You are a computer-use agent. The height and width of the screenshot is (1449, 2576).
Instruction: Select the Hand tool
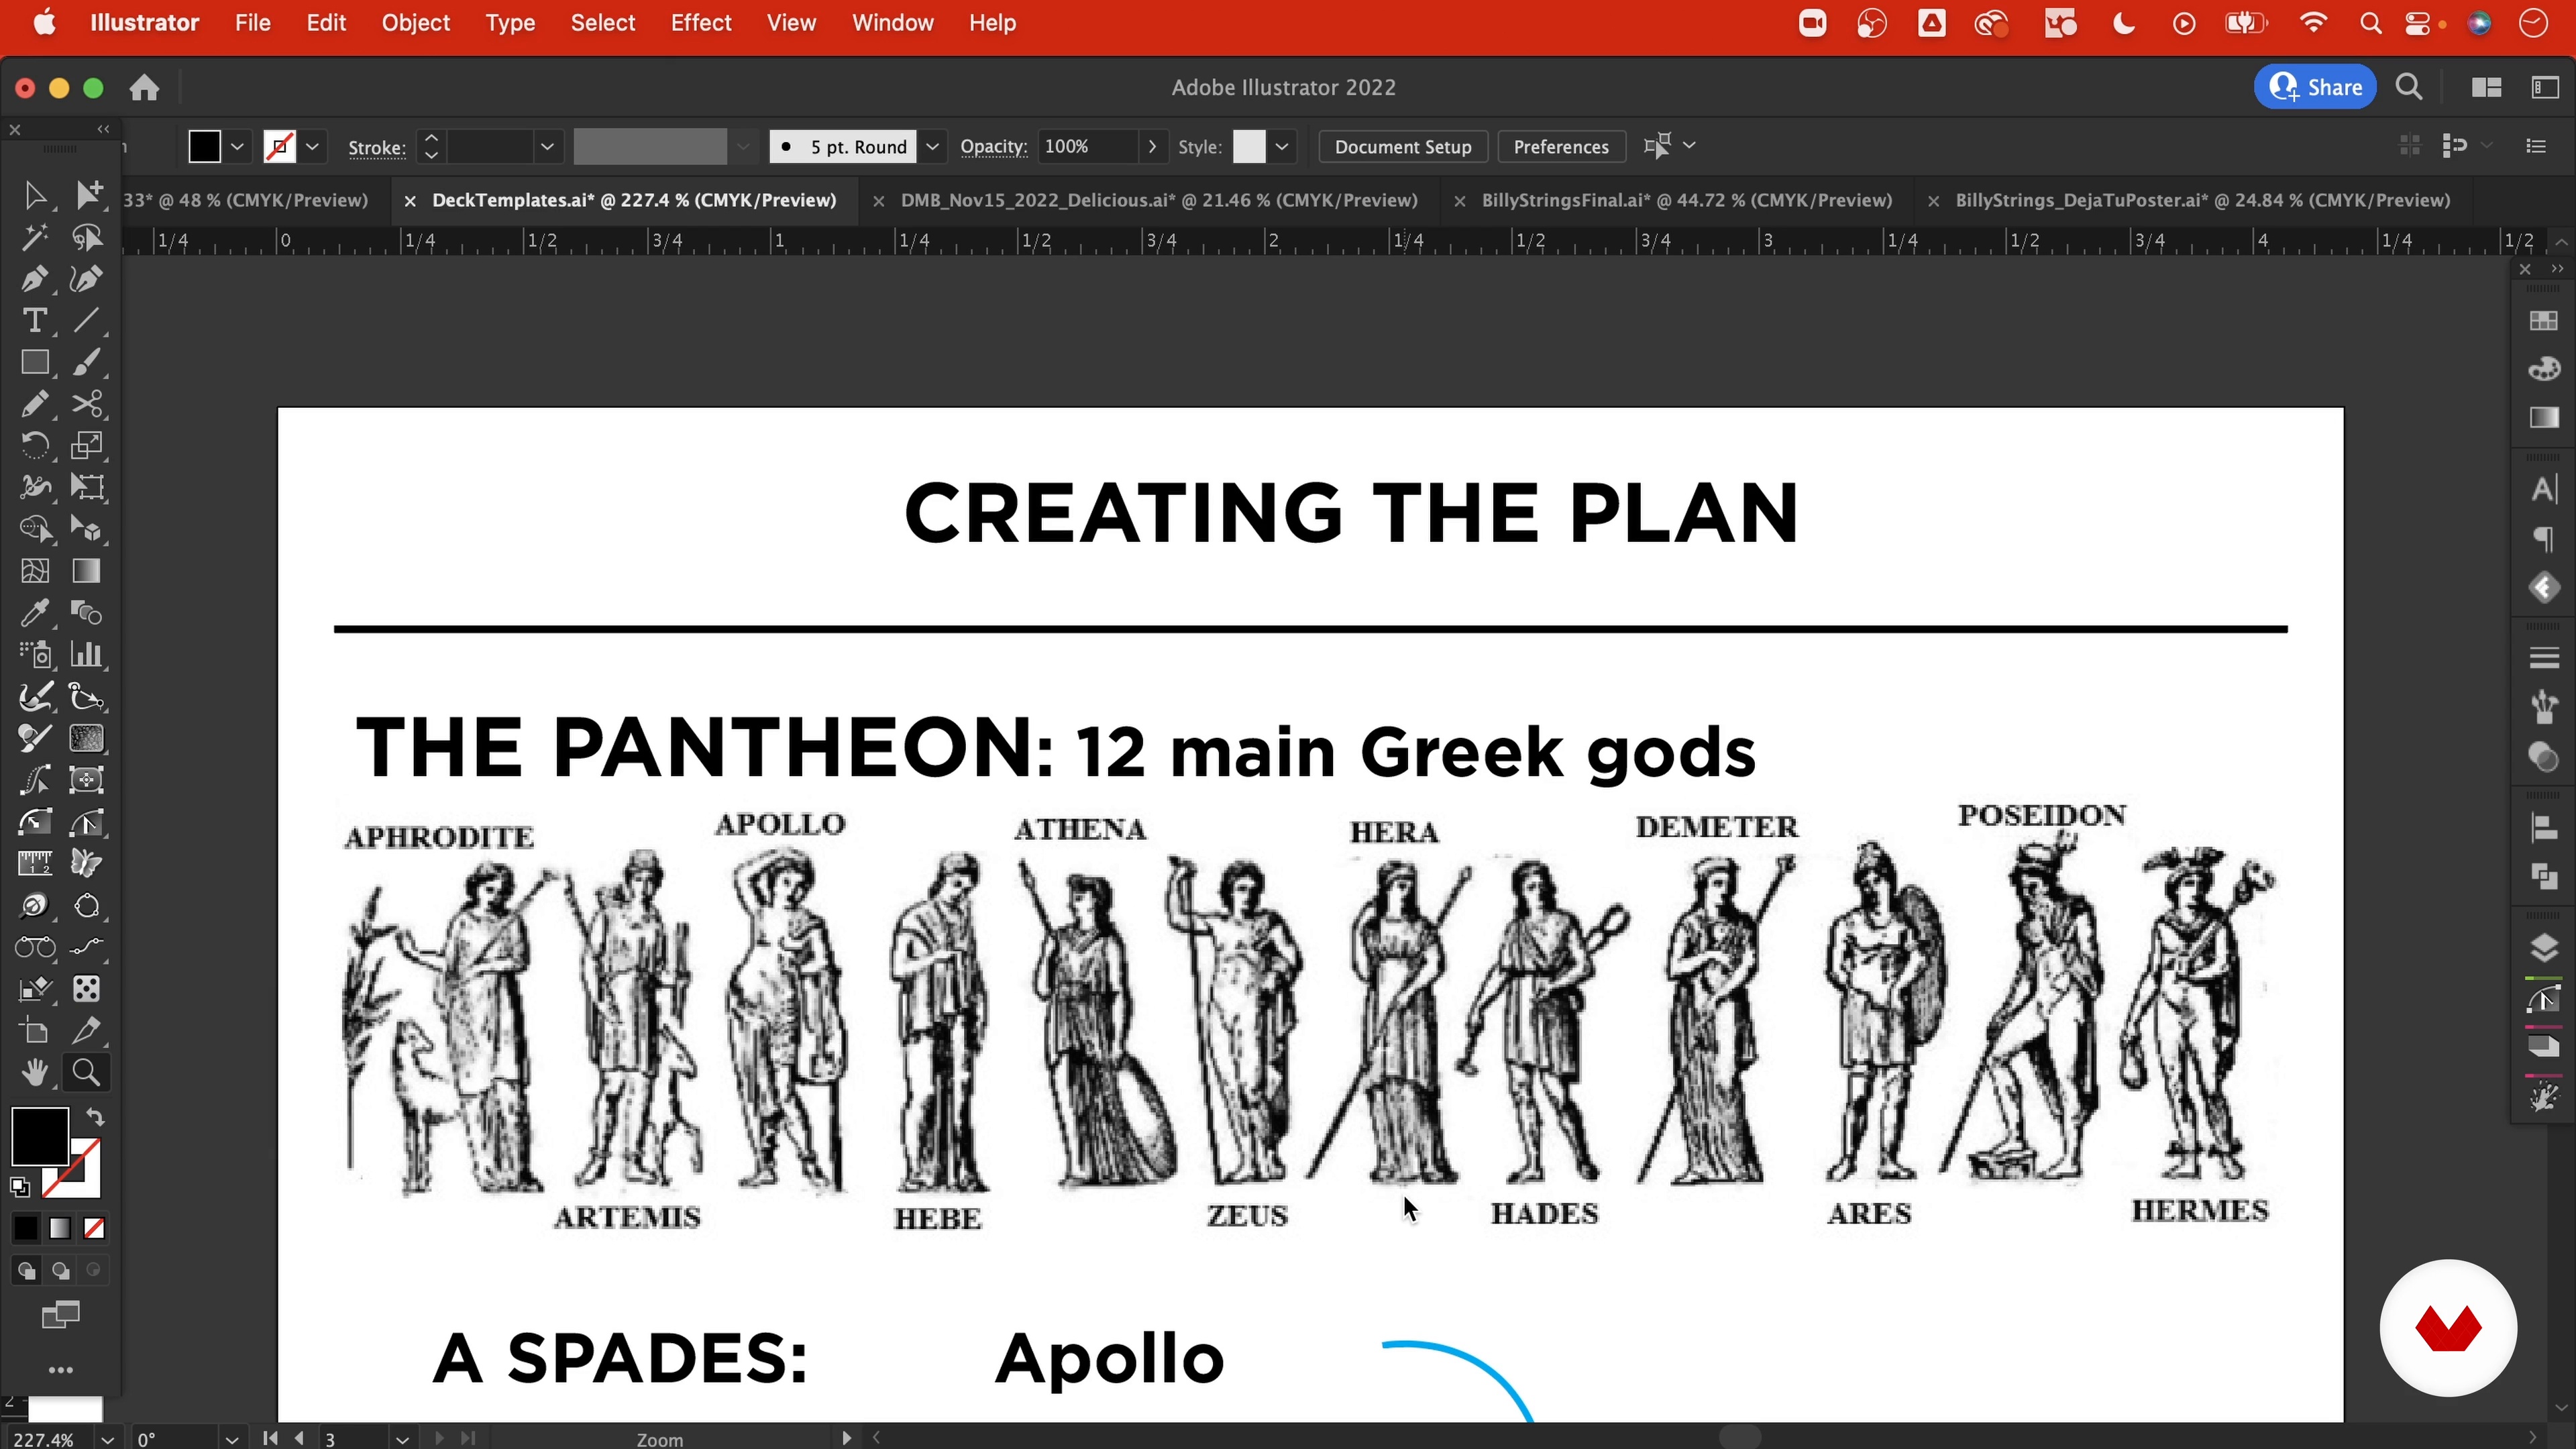35,1073
